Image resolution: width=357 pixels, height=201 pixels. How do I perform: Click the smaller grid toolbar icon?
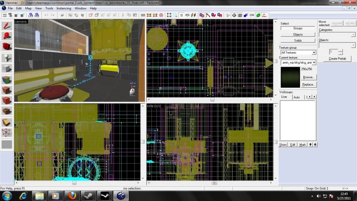[x=16, y=15]
